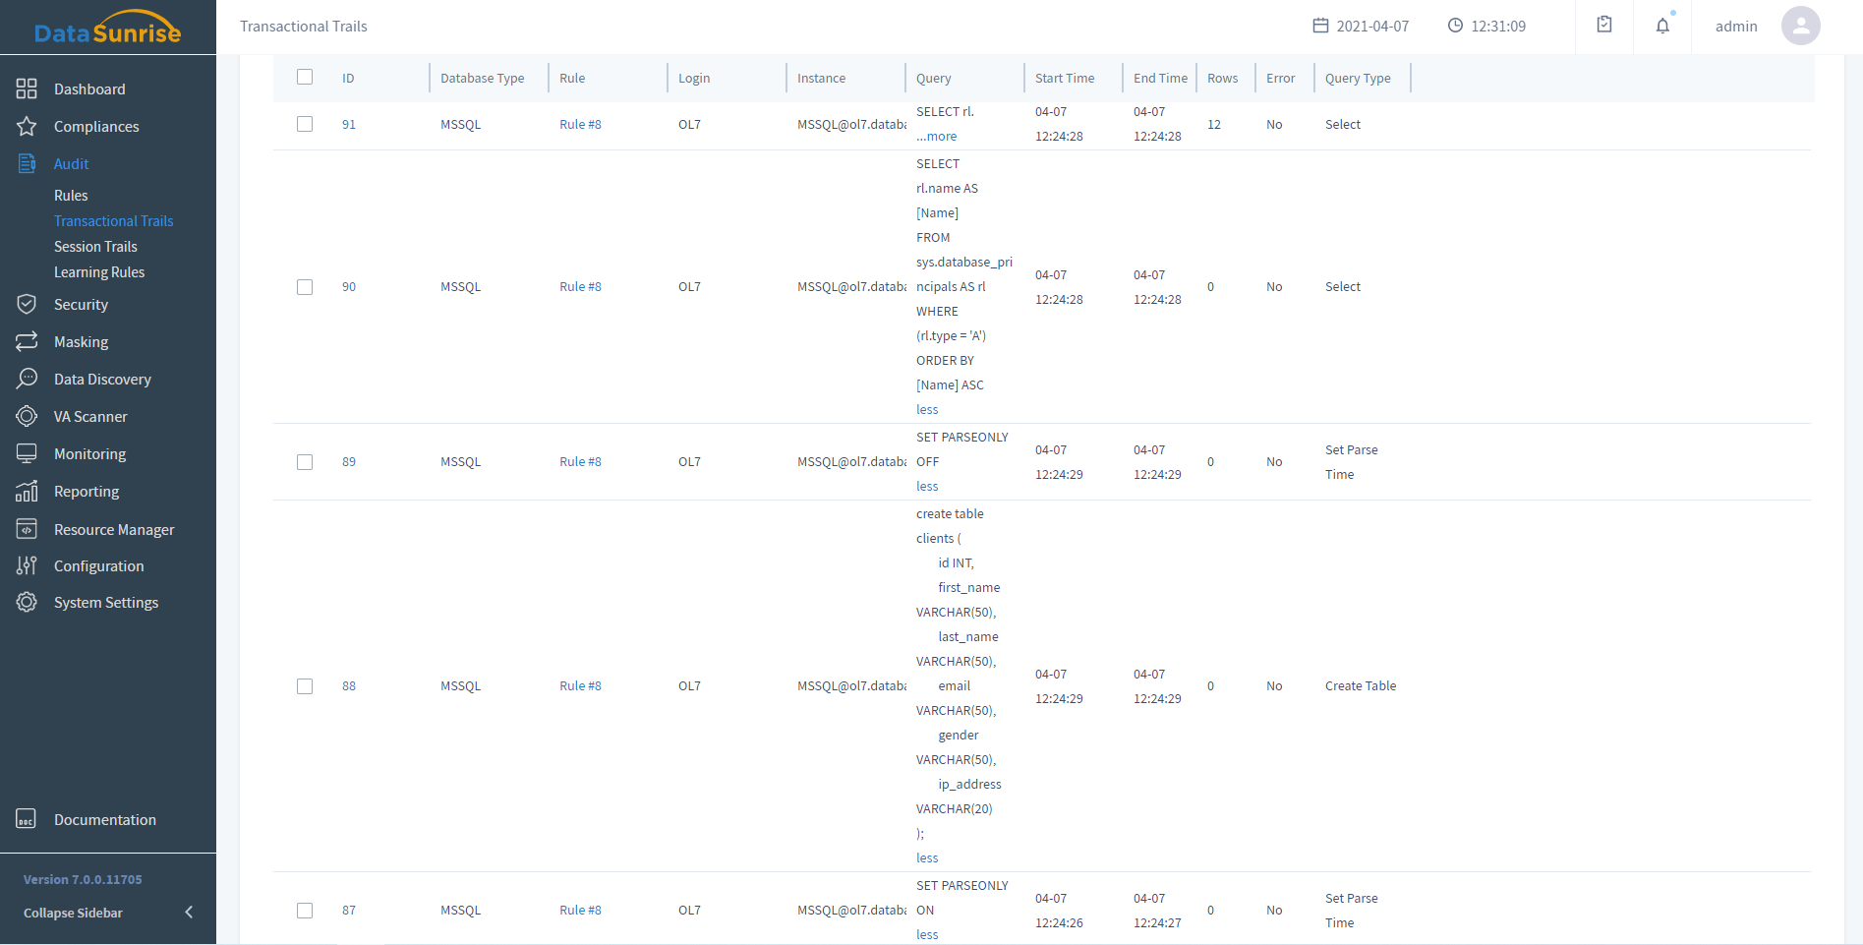Click the Compliances star icon

pyautogui.click(x=27, y=127)
